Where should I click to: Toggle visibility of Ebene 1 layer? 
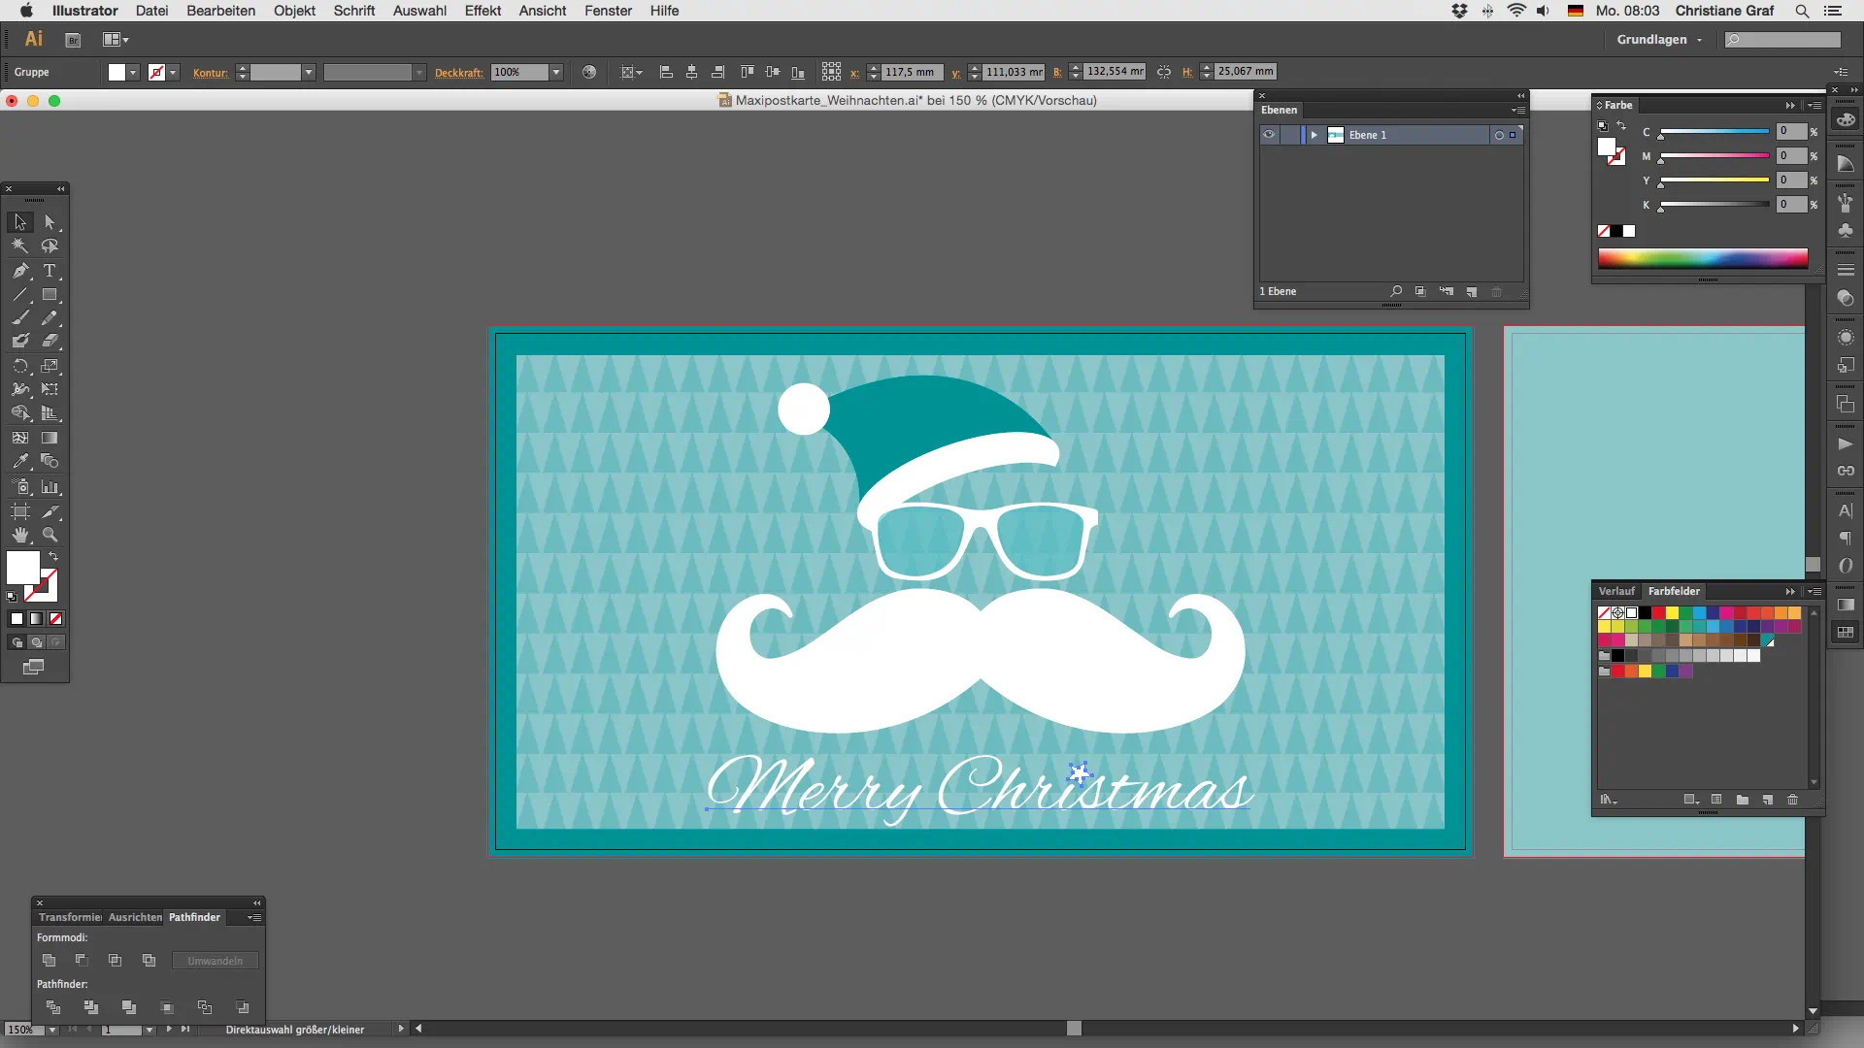pyautogui.click(x=1268, y=135)
